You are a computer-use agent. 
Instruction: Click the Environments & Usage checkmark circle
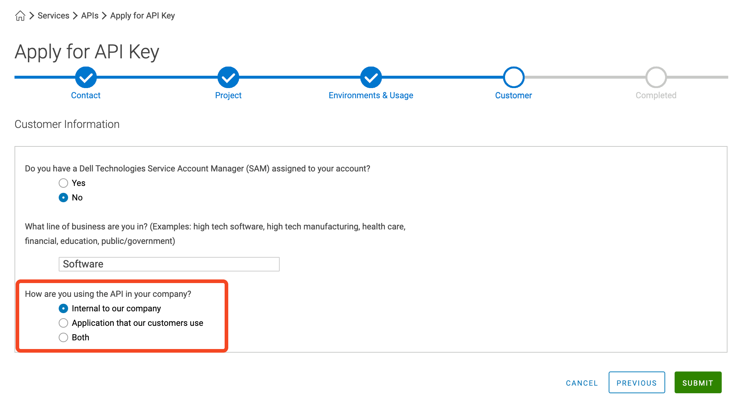pos(371,77)
